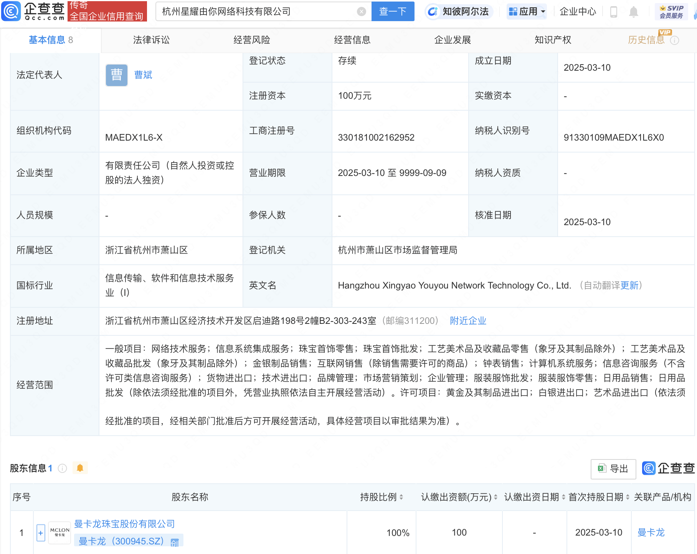Click the 查一下 search button

(393, 12)
